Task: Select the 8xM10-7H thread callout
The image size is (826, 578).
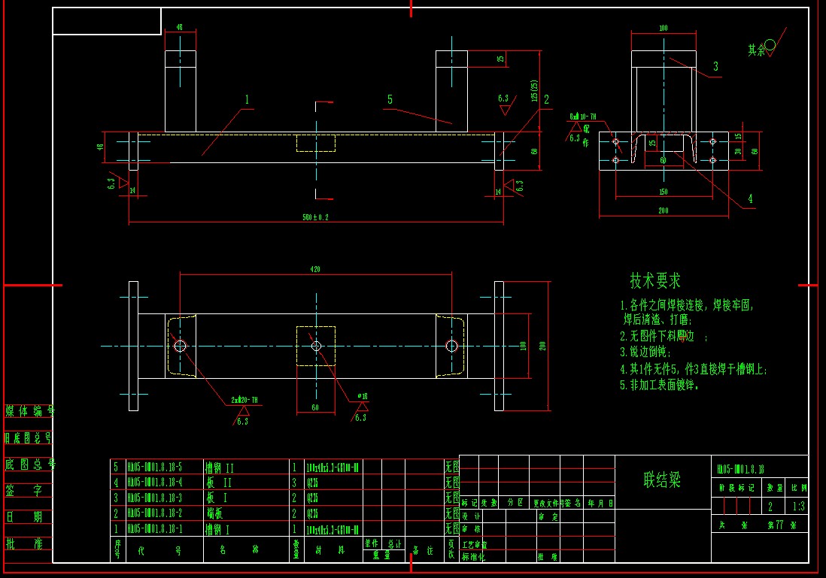Action: [582, 117]
